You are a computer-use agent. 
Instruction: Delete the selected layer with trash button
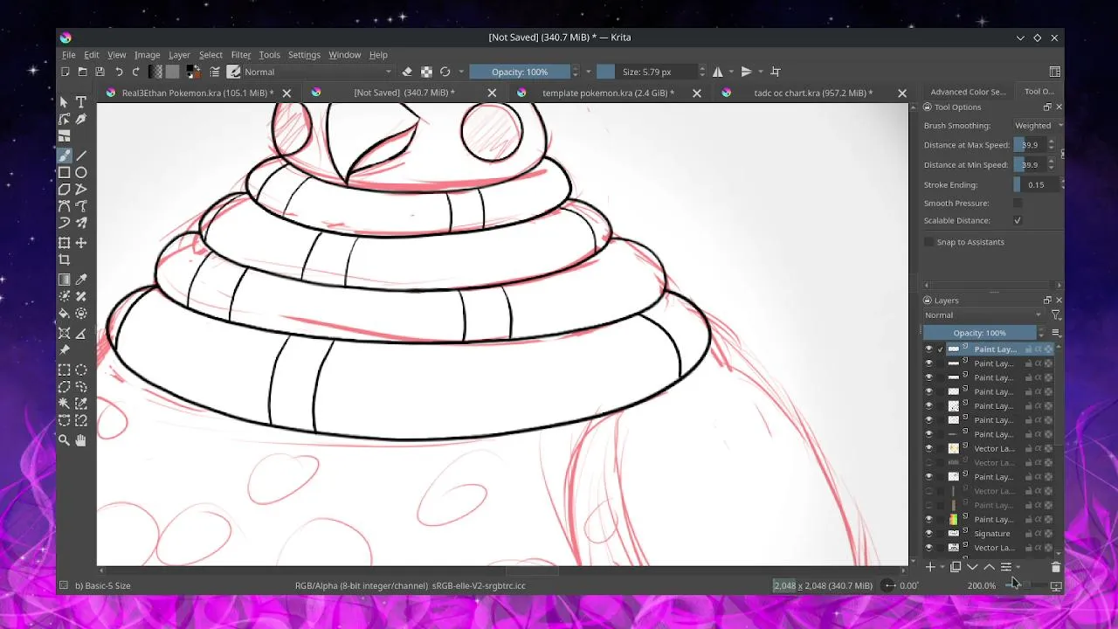[1056, 568]
